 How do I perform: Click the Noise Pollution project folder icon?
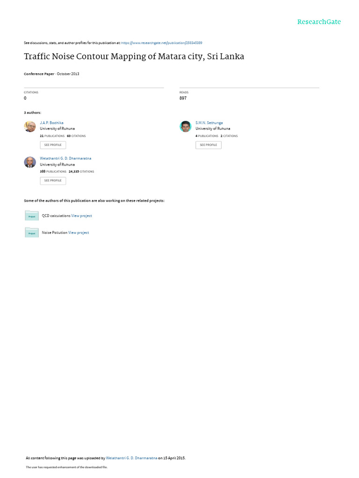point(32,232)
